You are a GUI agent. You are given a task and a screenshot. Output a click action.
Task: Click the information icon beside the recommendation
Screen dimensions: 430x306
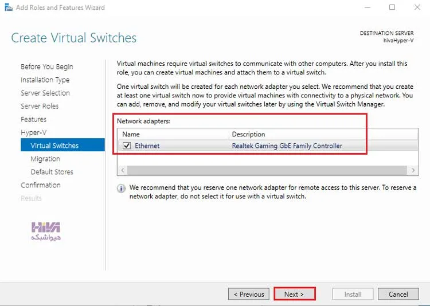tap(121, 189)
